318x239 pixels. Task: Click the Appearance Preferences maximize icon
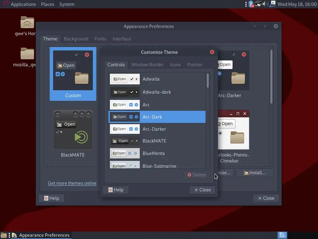point(265,26)
